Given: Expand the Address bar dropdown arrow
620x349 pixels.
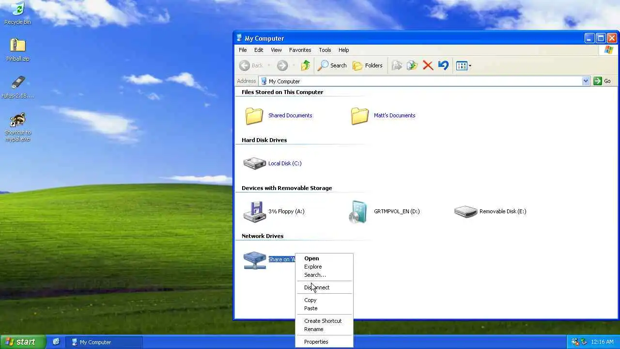Looking at the screenshot, I should coord(586,81).
